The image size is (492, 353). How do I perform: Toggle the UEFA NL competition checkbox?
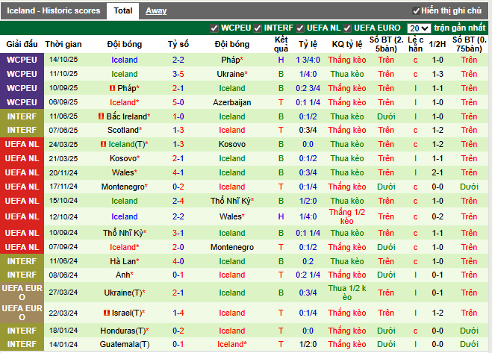point(300,28)
